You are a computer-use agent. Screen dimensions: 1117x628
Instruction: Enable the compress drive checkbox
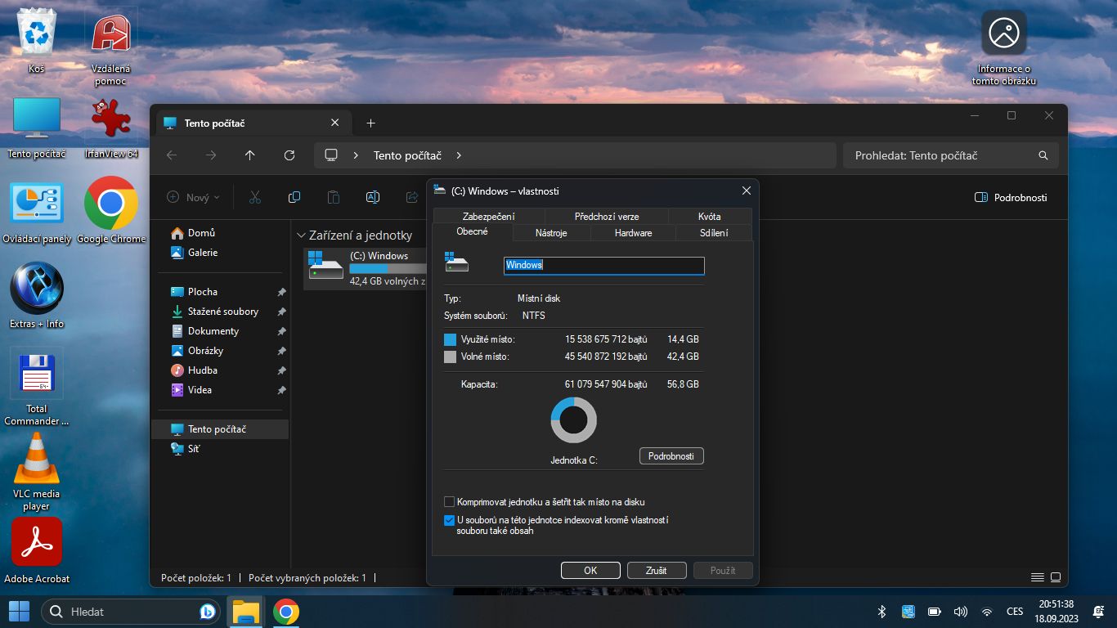tap(449, 502)
